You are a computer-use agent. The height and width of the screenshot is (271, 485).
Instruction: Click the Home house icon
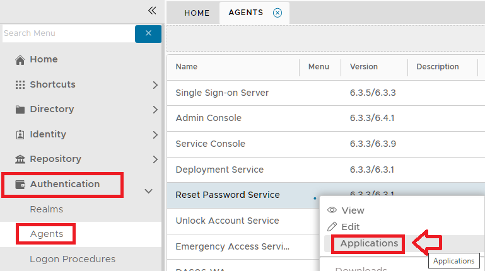(x=20, y=60)
